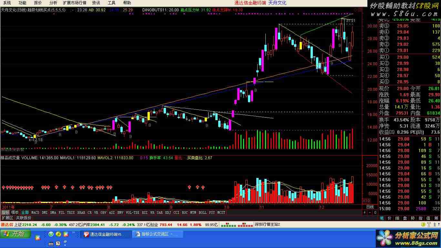Click the plus button under 日线
The height and width of the screenshot is (248, 441).
click(x=365, y=212)
